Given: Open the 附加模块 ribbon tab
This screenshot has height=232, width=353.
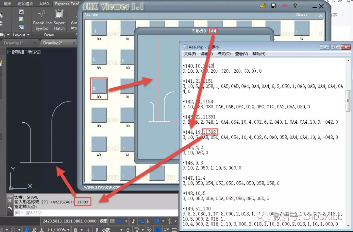Looking at the screenshot, I should click(x=25, y=4).
